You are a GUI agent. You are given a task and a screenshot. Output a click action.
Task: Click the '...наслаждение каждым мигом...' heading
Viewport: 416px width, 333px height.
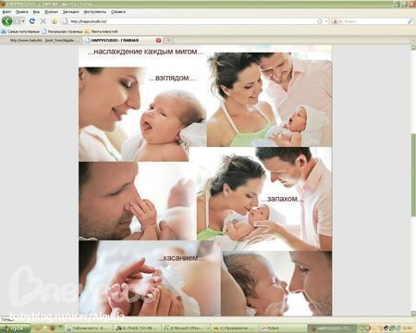[x=145, y=52]
